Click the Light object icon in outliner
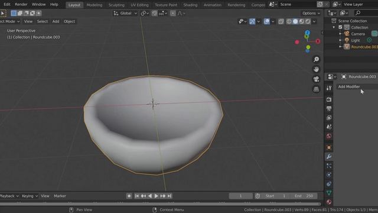Image resolution: width=378 pixels, height=213 pixels. click(x=347, y=40)
